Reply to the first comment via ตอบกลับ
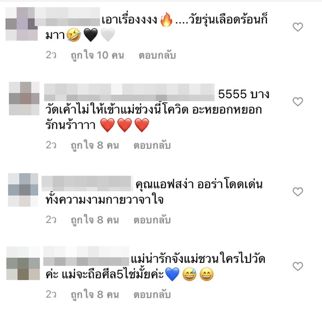This screenshot has width=322, height=317. 157,55
